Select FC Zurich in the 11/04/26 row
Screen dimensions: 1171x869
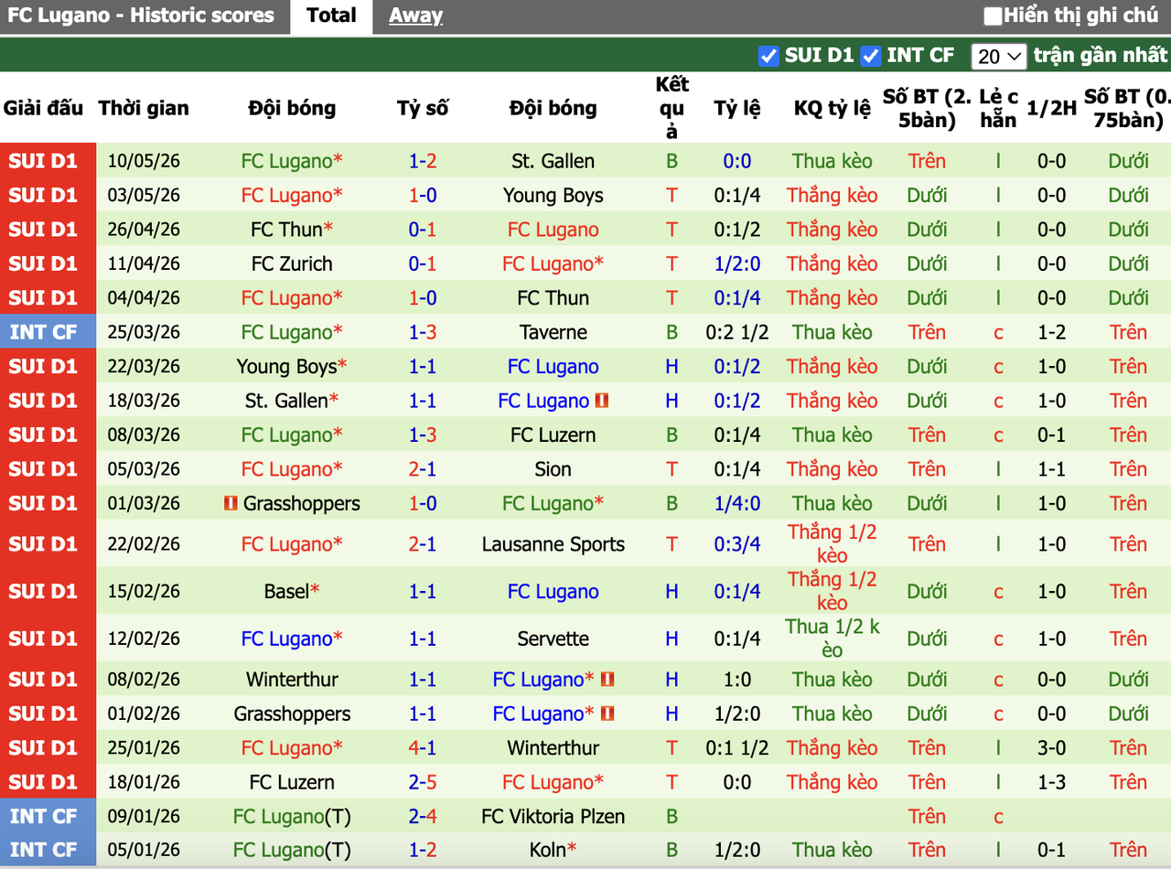[292, 263]
